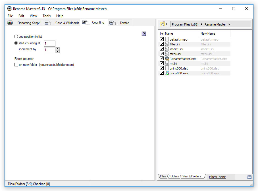Sort by the Name column header
Viewport: 258px width, 191px height.
pos(169,33)
